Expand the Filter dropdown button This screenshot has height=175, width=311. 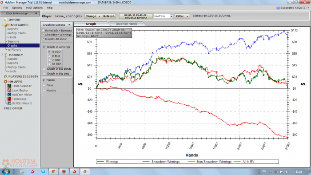(x=182, y=16)
